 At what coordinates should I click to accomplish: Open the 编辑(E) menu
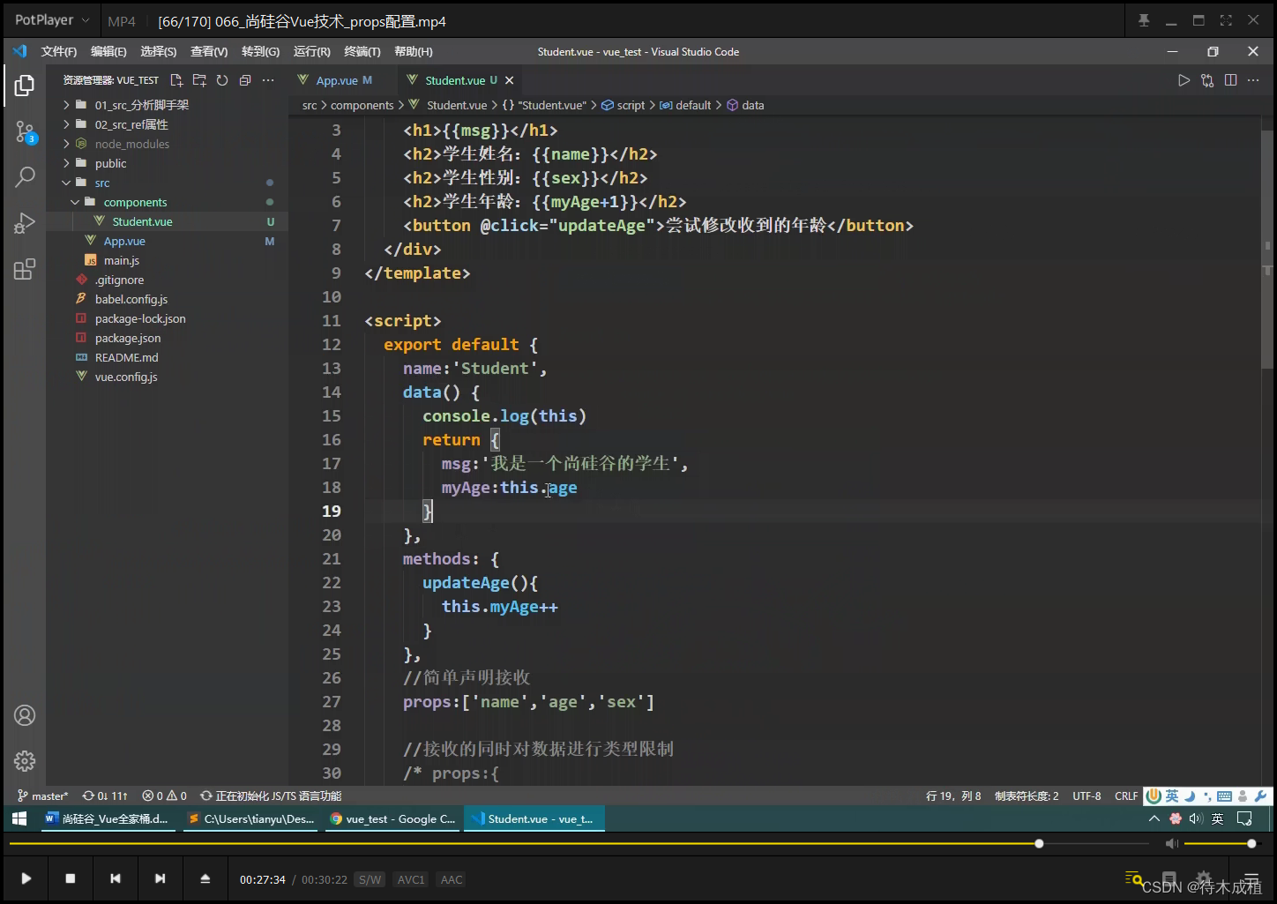(x=108, y=51)
